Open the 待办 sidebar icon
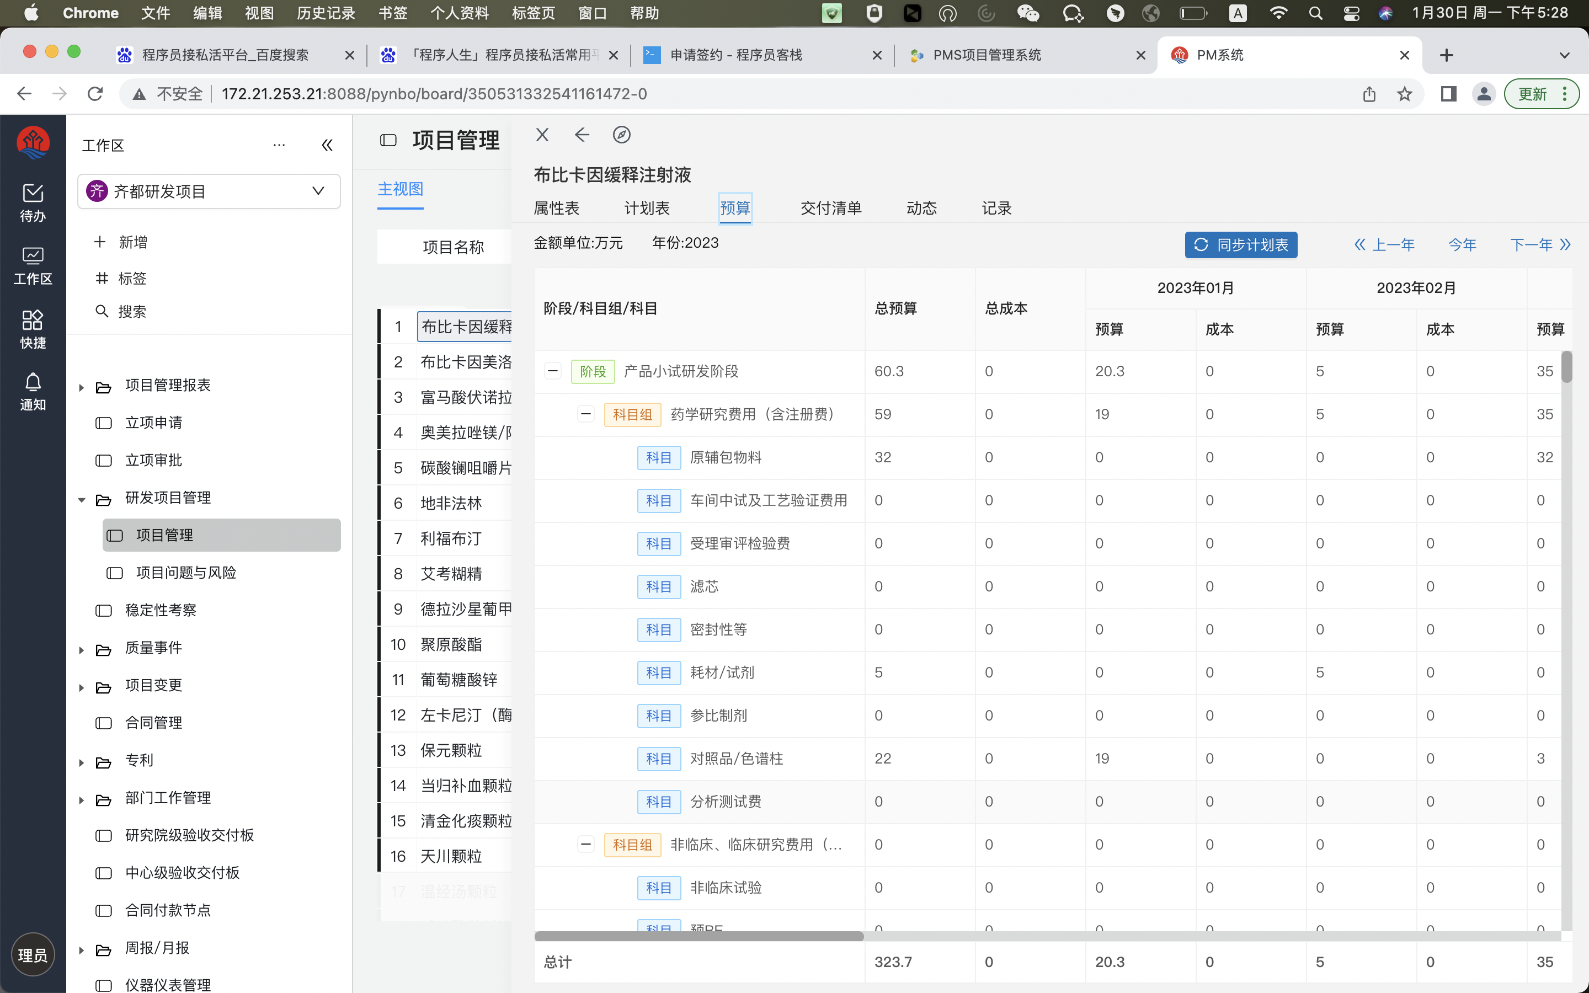The image size is (1589, 993). coord(33,202)
